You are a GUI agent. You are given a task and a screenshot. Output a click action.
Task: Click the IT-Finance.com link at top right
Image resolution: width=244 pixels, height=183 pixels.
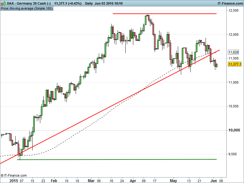[229, 3]
